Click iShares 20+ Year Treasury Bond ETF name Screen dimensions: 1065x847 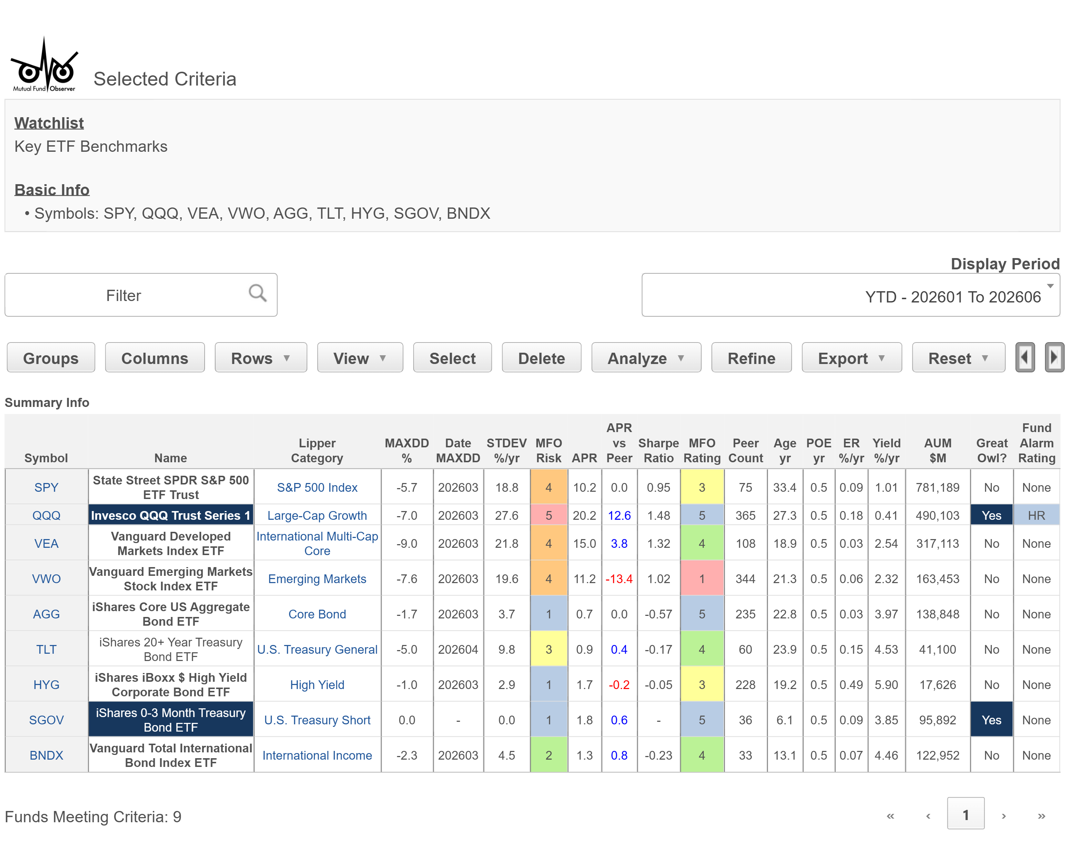pyautogui.click(x=170, y=649)
